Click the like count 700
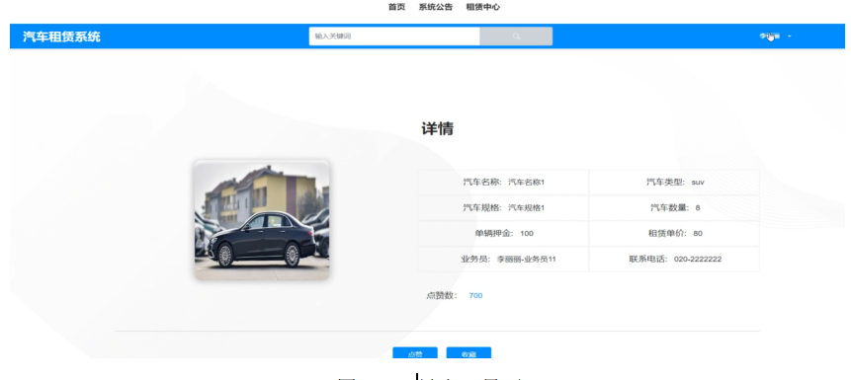Viewport: 851px width, 380px height. (x=475, y=295)
